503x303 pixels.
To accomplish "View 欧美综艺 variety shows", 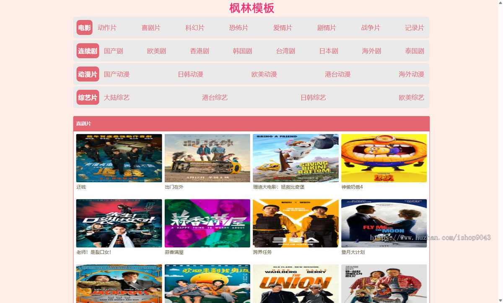I will point(412,98).
